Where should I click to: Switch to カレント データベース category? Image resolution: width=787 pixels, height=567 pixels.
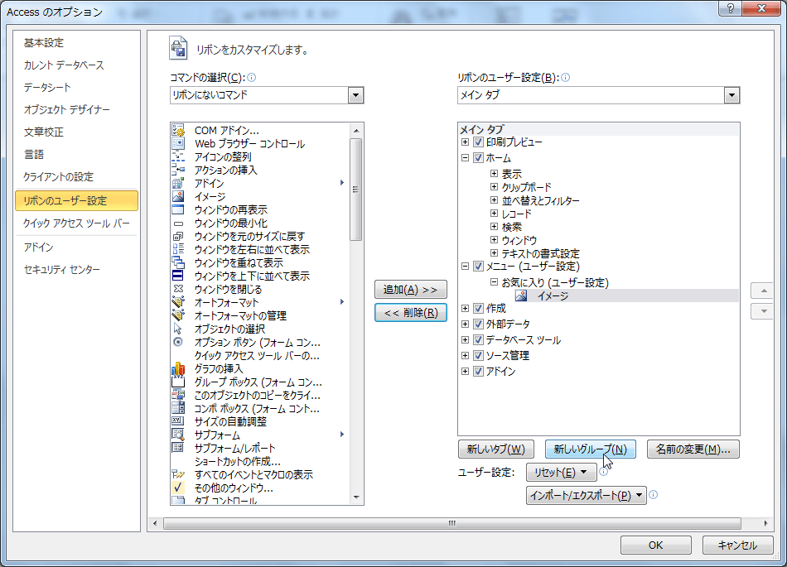pyautogui.click(x=64, y=65)
